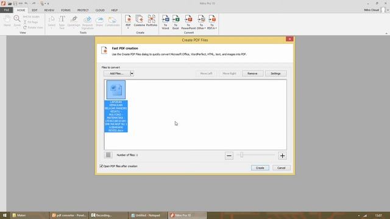This screenshot has width=390, height=219.
Task: Switch to the CLOUD ribbon tab
Action: [x=100, y=10]
